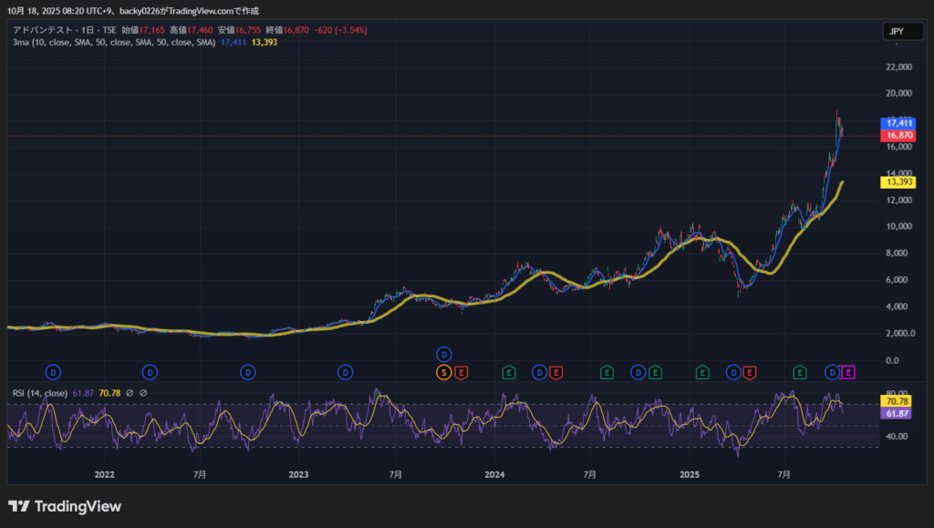This screenshot has height=528, width=934.
Task: Click the 2024 label on the time axis
Action: click(494, 474)
